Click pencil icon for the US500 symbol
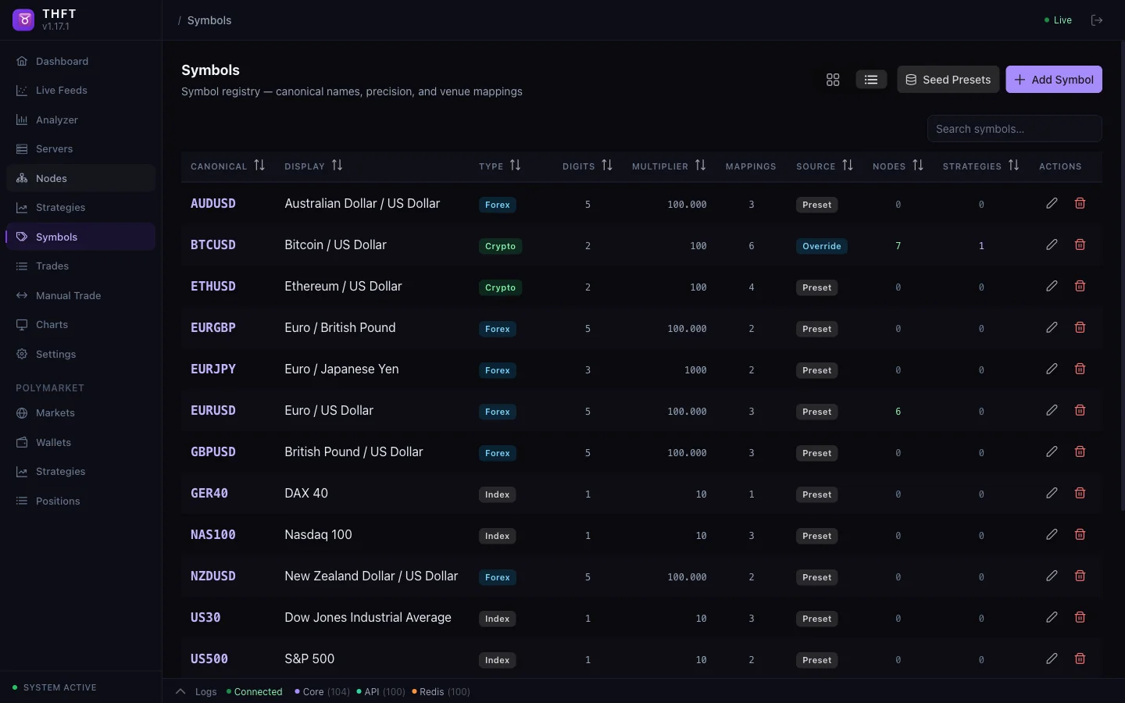 pos(1052,658)
